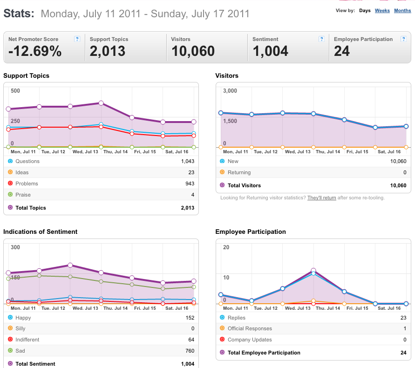The height and width of the screenshot is (368, 415).
Task: Open the Sentiment help question-mark icon
Action: click(321, 39)
